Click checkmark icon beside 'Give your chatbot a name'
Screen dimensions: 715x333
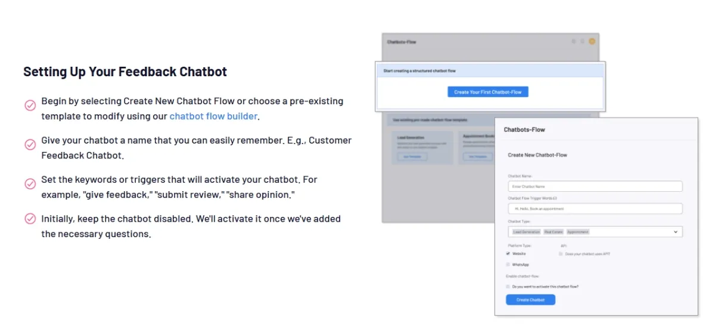click(30, 145)
